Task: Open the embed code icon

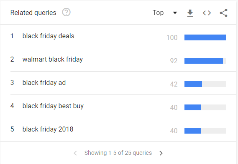Action: click(207, 13)
